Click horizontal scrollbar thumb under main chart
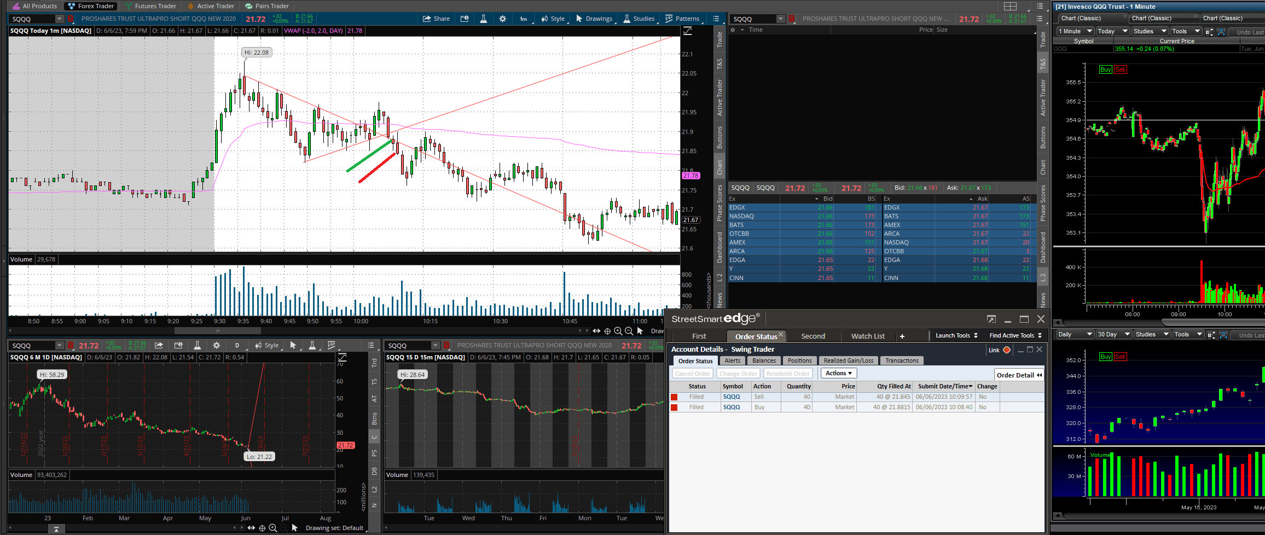 (217, 331)
